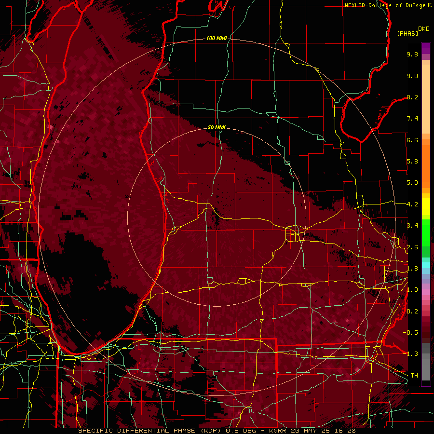434x434 pixels.
Task: Click the 100 NMI range ring label
Action: point(217,38)
